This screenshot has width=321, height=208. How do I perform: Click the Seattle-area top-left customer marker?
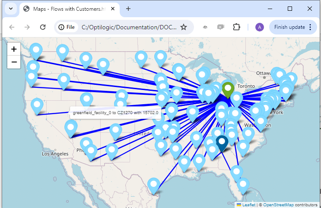[36, 51]
